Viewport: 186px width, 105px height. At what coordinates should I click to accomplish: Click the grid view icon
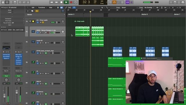point(58,8)
